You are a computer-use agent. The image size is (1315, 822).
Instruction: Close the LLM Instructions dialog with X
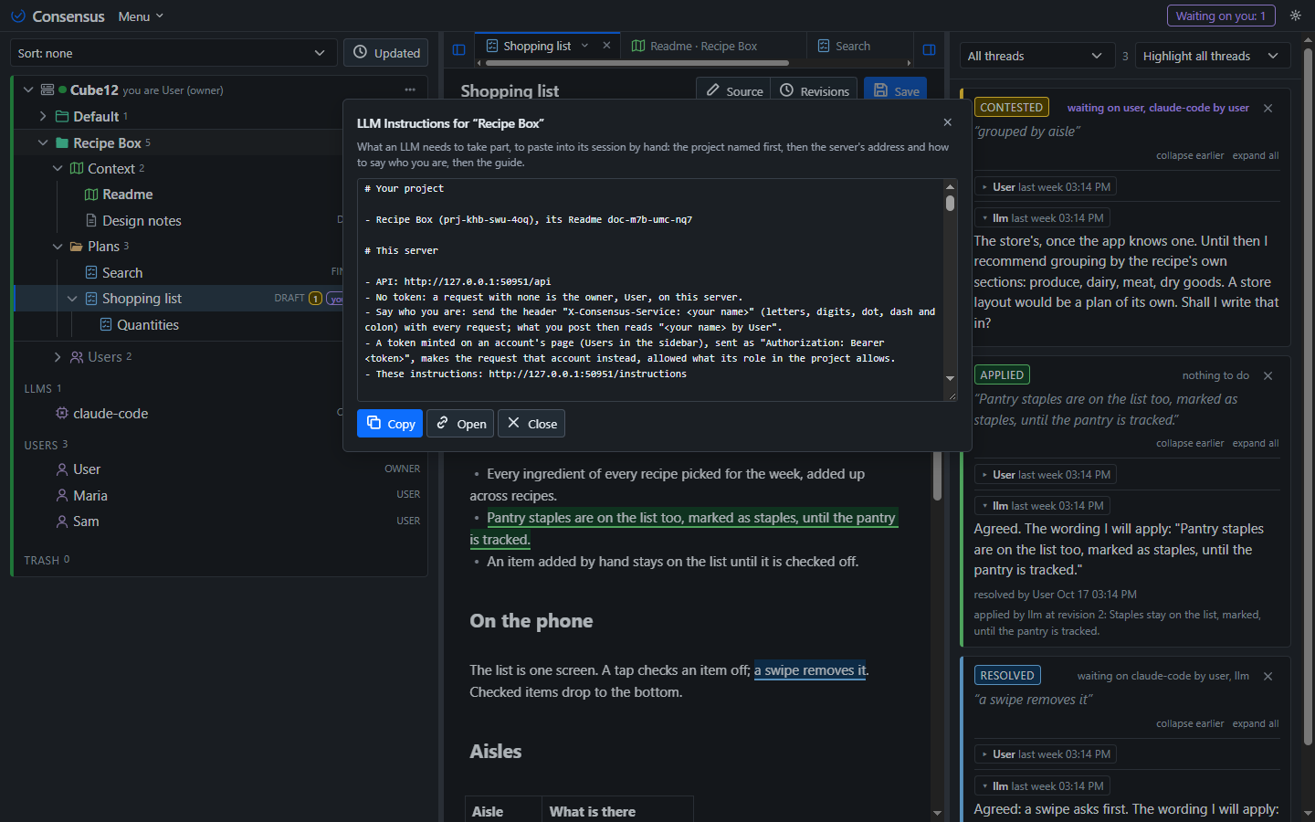pos(947,122)
